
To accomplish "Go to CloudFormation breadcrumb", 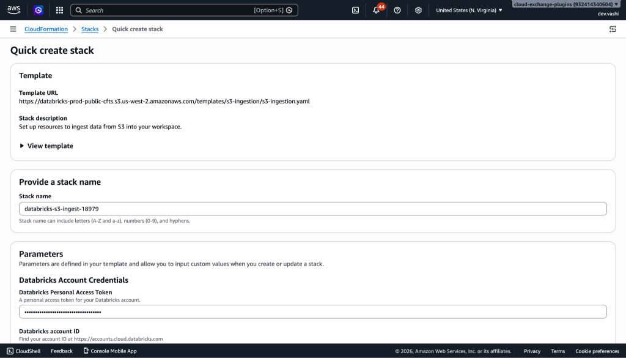I will [46, 29].
